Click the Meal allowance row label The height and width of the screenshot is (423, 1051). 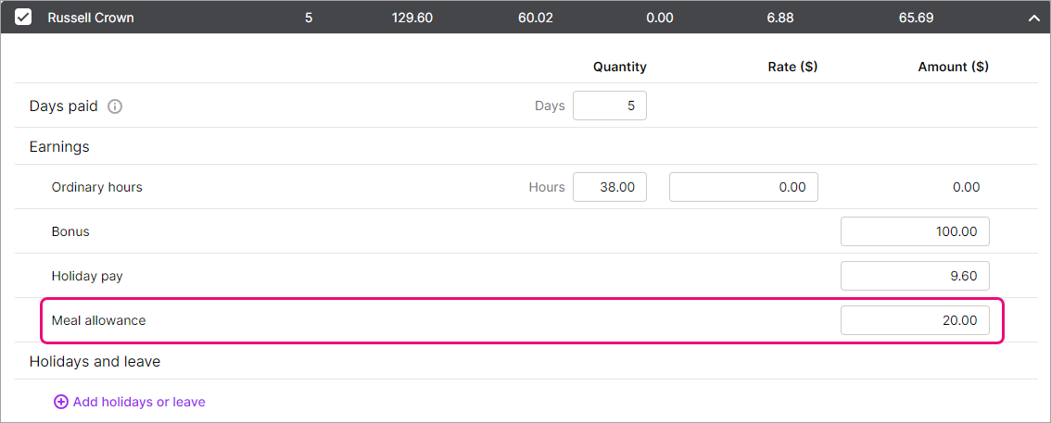(x=98, y=320)
